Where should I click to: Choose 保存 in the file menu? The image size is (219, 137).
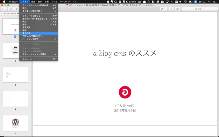click(39, 22)
